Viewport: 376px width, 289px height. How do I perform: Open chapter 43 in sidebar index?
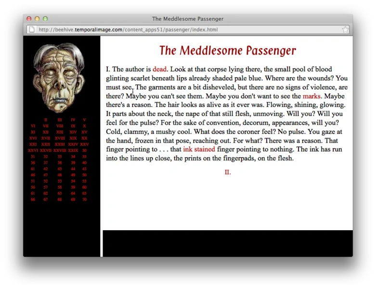60,169
